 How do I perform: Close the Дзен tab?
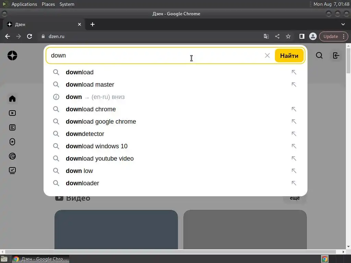coord(80,24)
